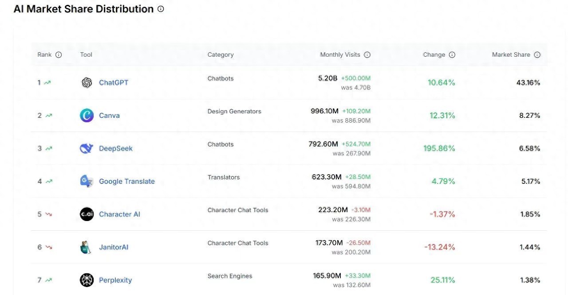Image resolution: width=568 pixels, height=295 pixels.
Task: Open the Perplexity tool link
Action: [x=115, y=280]
